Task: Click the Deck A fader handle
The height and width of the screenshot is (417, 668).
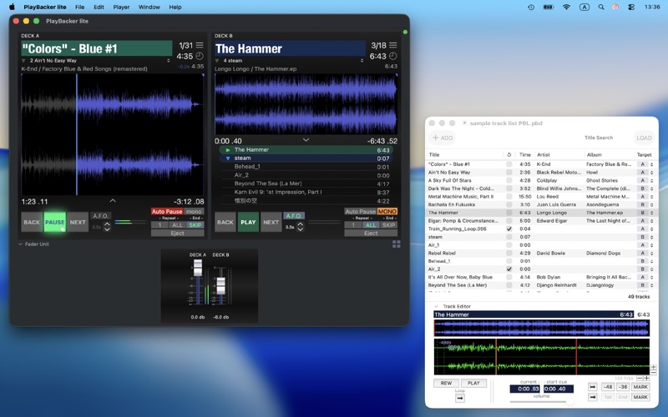Action: [x=198, y=268]
